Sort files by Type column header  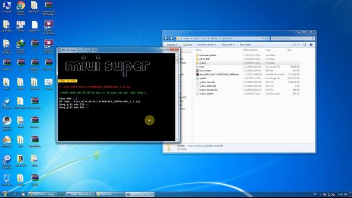pyautogui.click(x=268, y=50)
